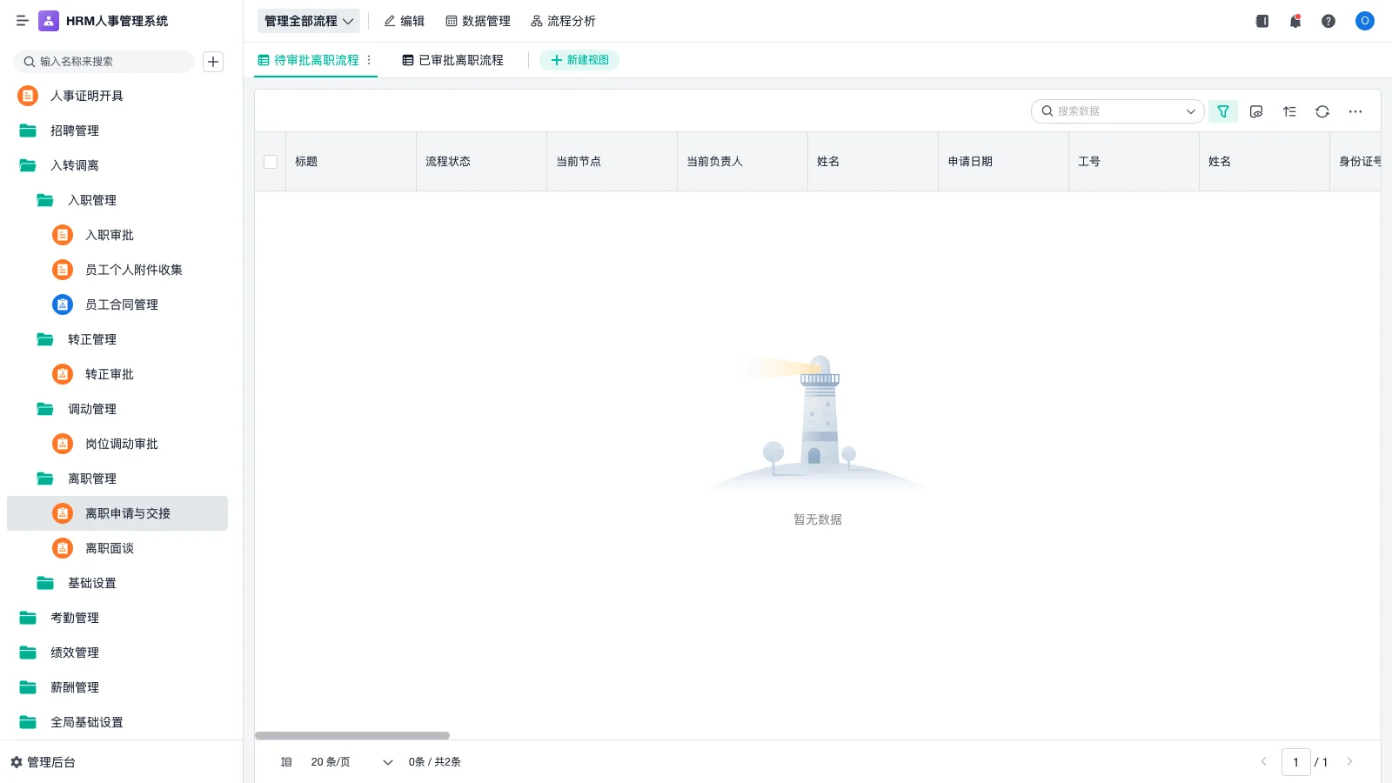Open the notifications bell
Image resolution: width=1392 pixels, height=783 pixels.
pos(1295,21)
